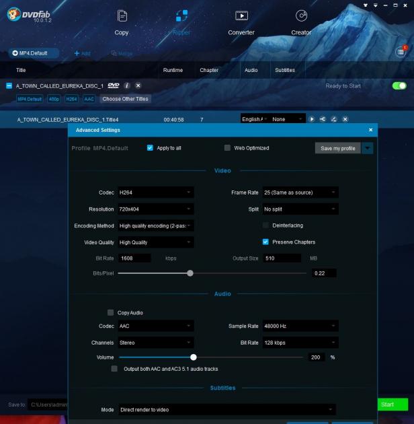The height and width of the screenshot is (424, 414).
Task: Enable the Deinterlacing checkbox
Action: (265, 225)
